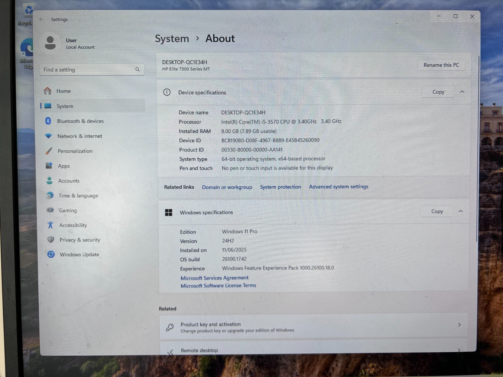Open Apps settings

click(93, 166)
